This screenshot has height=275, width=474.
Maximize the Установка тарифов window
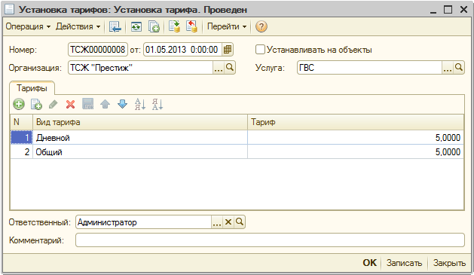[x=448, y=10]
